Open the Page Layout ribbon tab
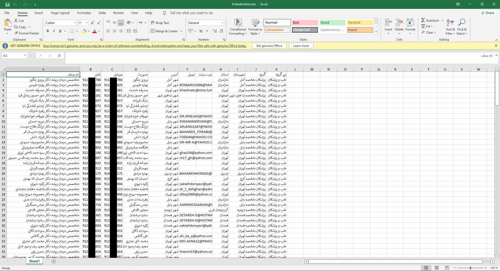Image resolution: width=500 pixels, height=271 pixels. (60, 13)
